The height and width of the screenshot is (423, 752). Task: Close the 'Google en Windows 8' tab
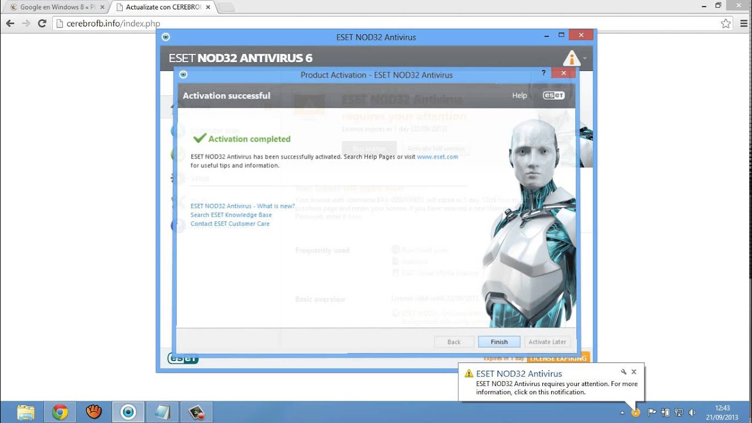click(x=102, y=7)
